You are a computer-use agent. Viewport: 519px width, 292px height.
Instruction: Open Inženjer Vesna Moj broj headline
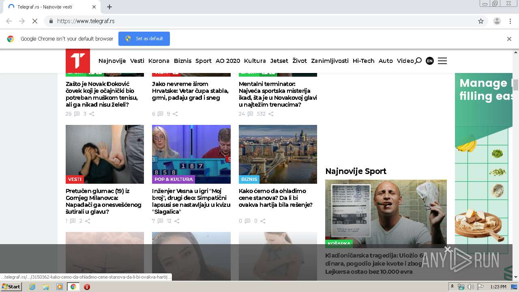tap(191, 201)
